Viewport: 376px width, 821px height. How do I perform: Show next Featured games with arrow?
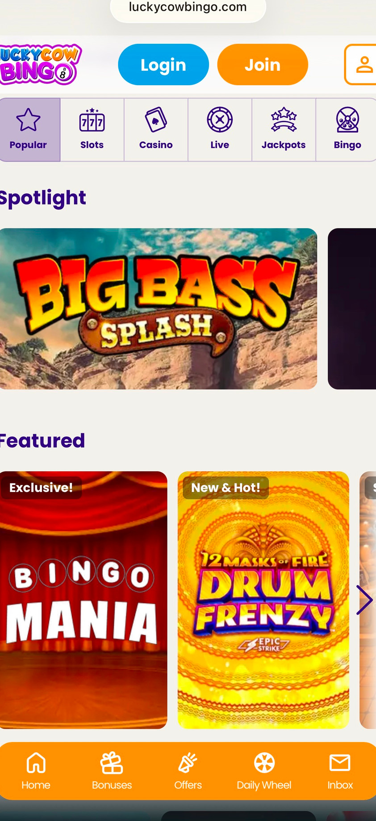364,600
